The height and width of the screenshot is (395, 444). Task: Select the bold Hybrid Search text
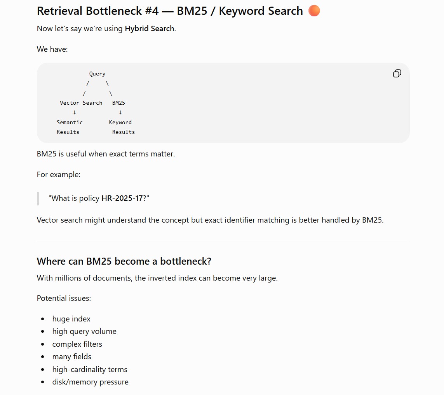coord(150,29)
